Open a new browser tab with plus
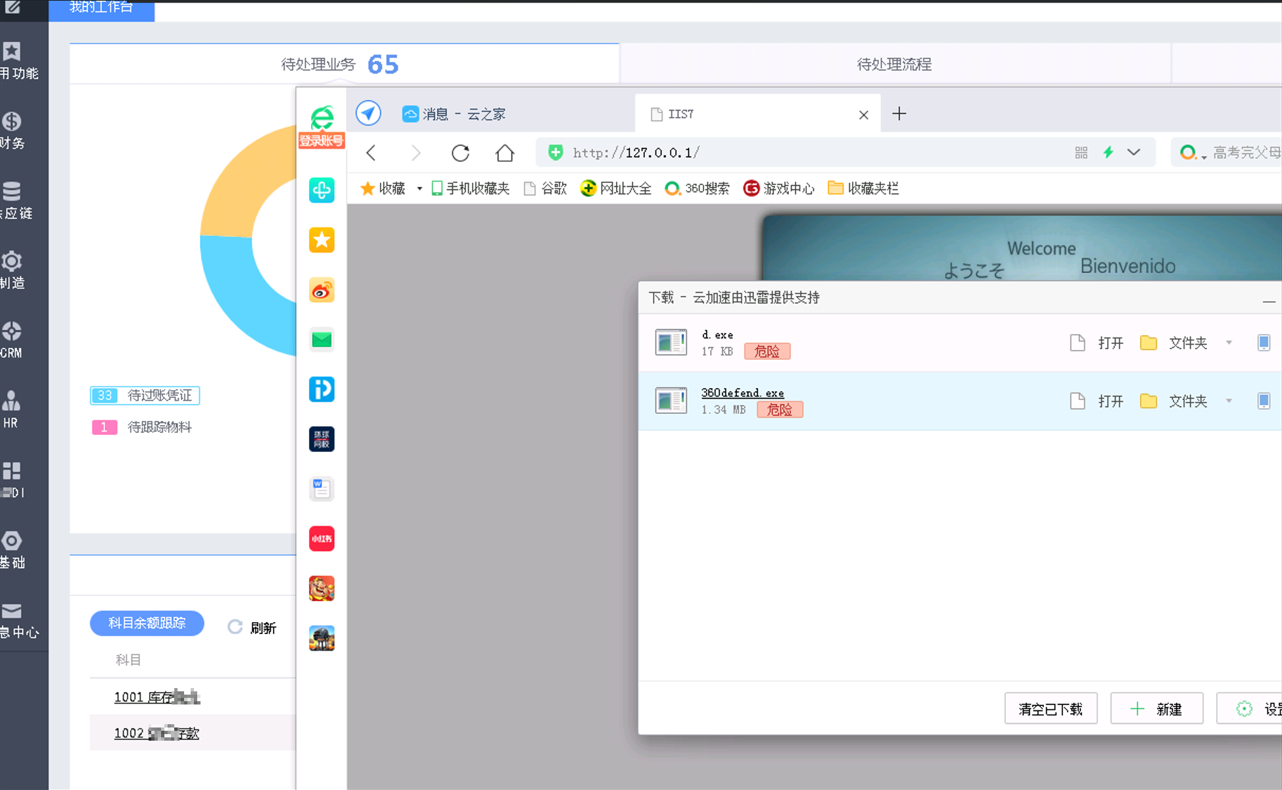Viewport: 1282px width, 790px height. pyautogui.click(x=899, y=114)
